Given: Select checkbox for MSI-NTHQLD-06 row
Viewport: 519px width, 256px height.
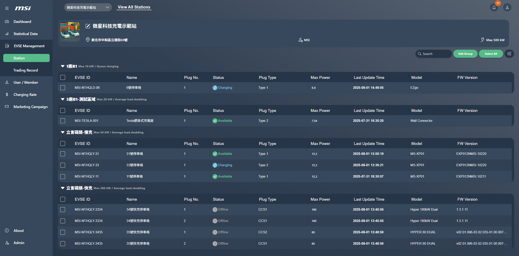Looking at the screenshot, I should pos(63,88).
